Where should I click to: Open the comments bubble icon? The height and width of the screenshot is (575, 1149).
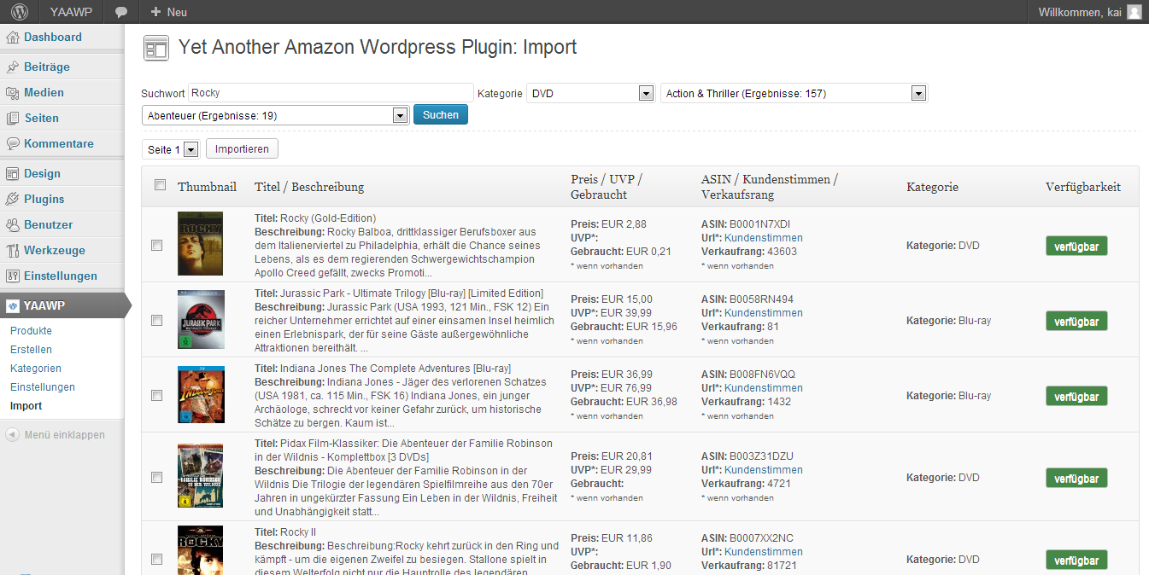(x=122, y=12)
